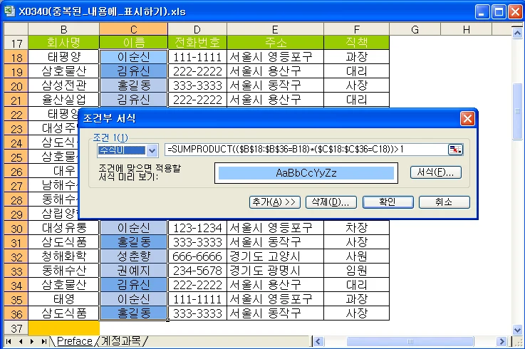Click the 직책 header cell

tap(357, 43)
